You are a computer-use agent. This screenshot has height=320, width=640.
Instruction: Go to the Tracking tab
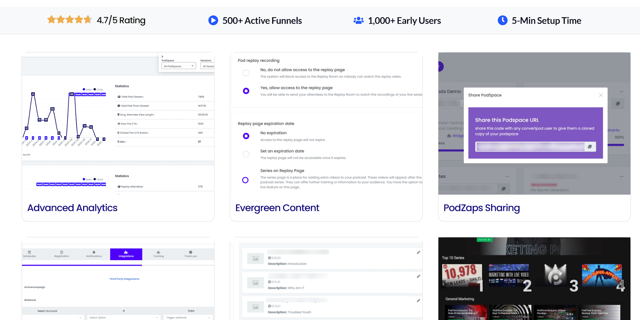coord(158,254)
